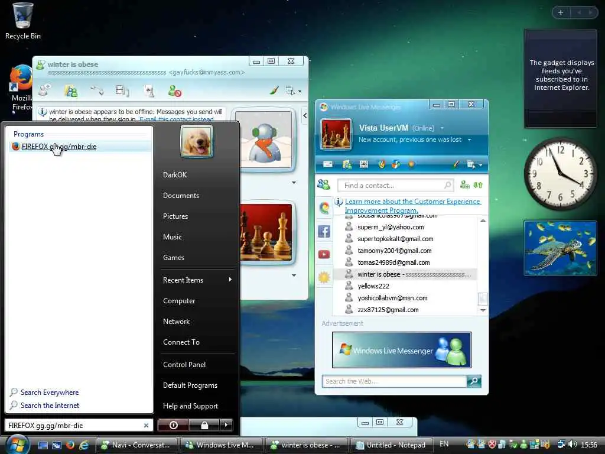Clear the Start menu search box
Viewport: 605px width, 454px height.
[147, 426]
